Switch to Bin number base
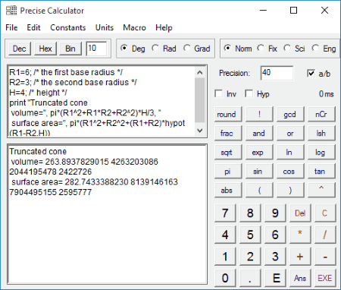Screen dimensions: 341x290 pos(70,49)
